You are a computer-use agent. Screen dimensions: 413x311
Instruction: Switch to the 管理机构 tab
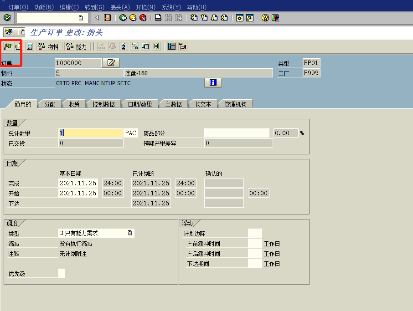236,104
